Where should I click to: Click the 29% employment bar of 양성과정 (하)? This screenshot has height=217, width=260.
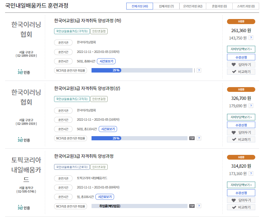[142, 70]
